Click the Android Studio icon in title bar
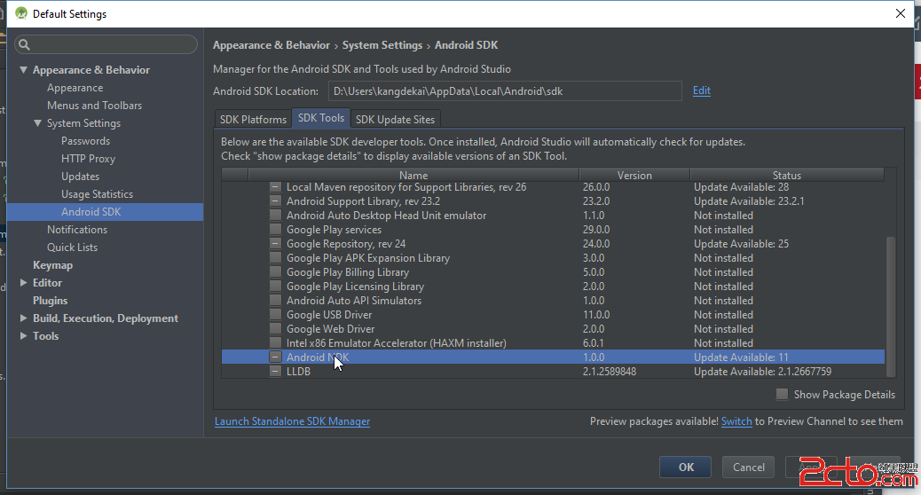This screenshot has height=495, width=921. click(21, 13)
